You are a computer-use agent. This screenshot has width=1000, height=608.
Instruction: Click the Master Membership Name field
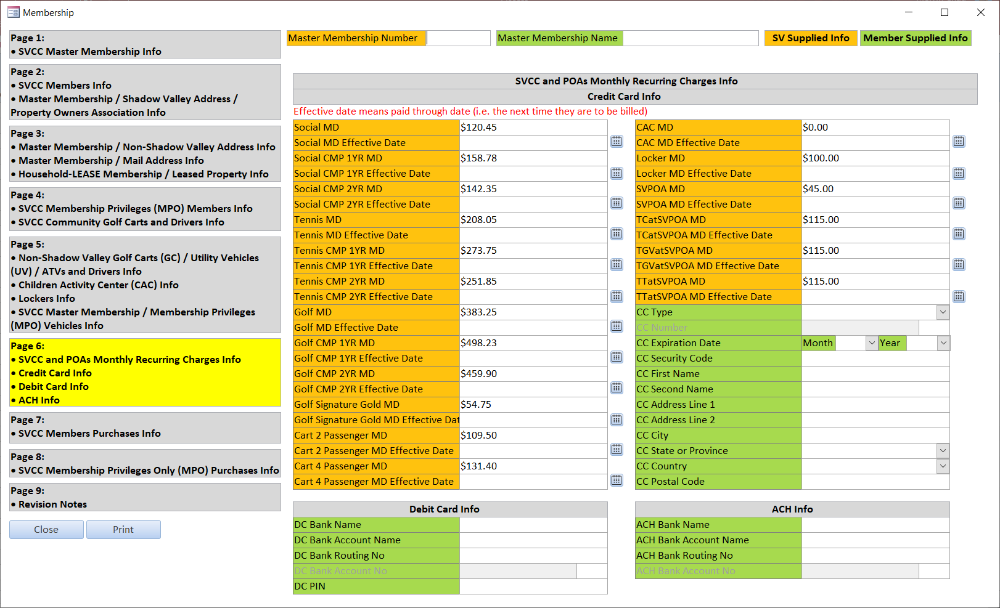[x=691, y=38]
